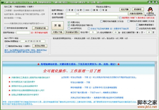Click heading 全可视化操作、工作原理一目了然

coord(72,71)
